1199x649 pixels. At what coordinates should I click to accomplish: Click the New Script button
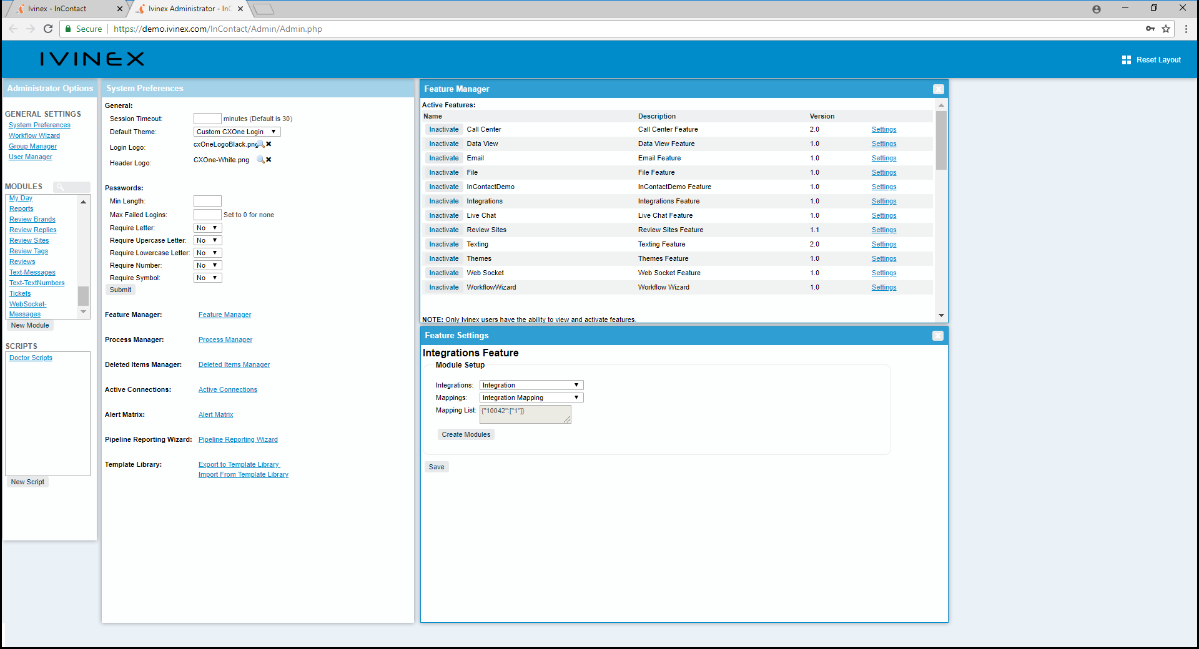coord(27,482)
